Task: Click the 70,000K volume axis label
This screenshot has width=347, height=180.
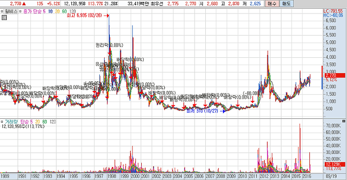Action: 333,126
